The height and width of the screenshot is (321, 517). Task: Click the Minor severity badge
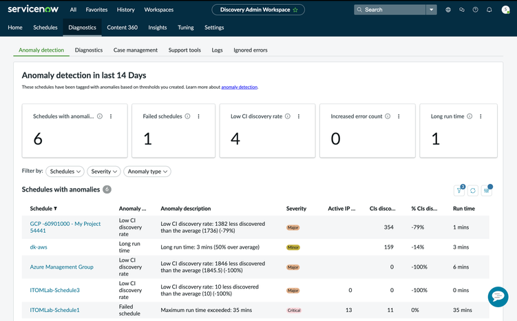coord(293,247)
